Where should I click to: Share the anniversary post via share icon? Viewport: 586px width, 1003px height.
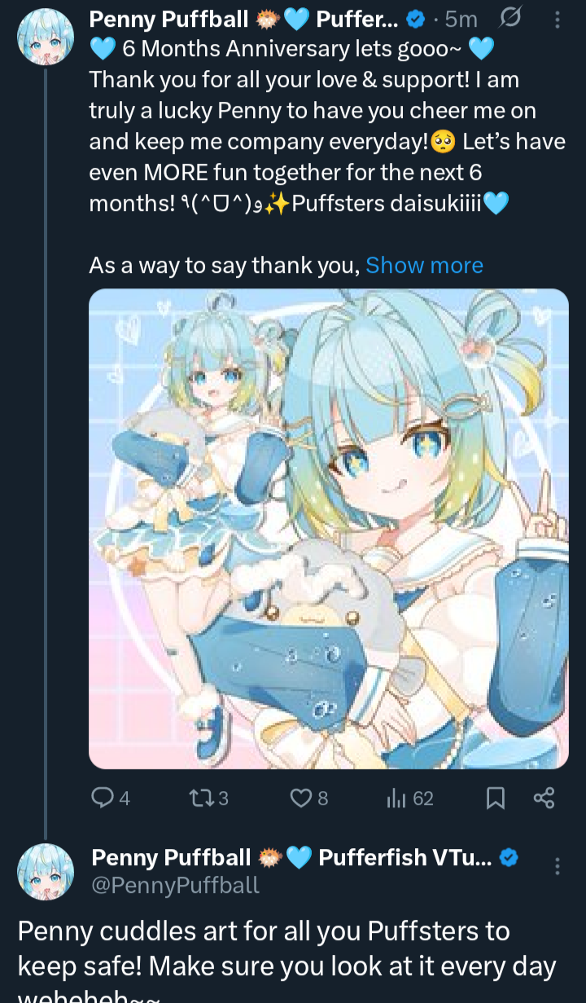[544, 798]
